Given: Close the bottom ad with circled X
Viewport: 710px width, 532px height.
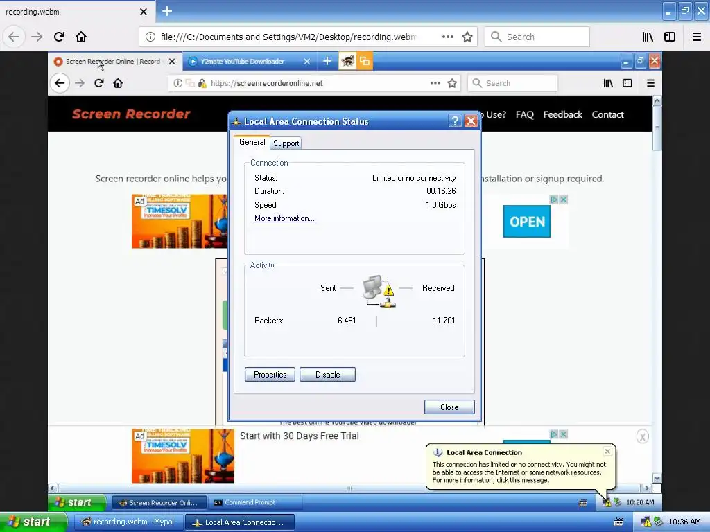Looking at the screenshot, I should [x=643, y=436].
